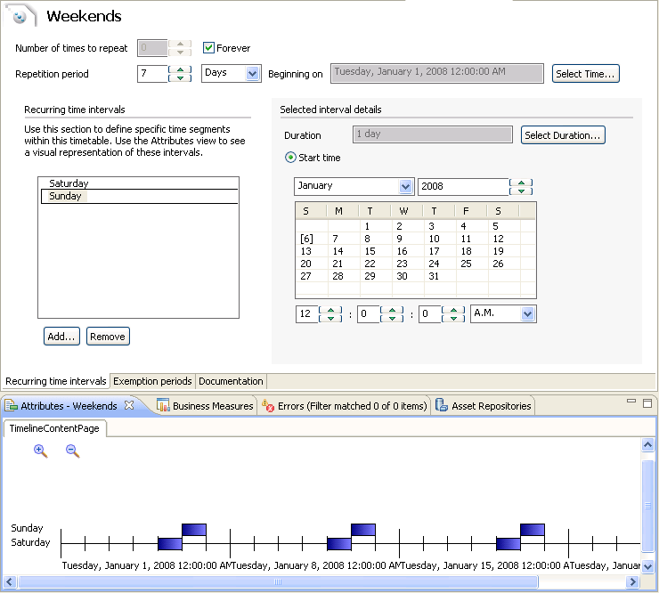Close the Attributes - Weekends view

pyautogui.click(x=129, y=405)
